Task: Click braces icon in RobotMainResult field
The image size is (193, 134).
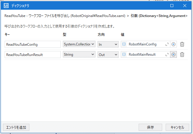Action: (x=124, y=55)
